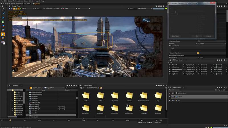Hide the cityref_glow layer
228x128 pixels.
pyautogui.click(x=170, y=93)
